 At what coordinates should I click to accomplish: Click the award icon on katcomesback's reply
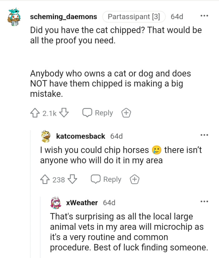click(x=135, y=179)
